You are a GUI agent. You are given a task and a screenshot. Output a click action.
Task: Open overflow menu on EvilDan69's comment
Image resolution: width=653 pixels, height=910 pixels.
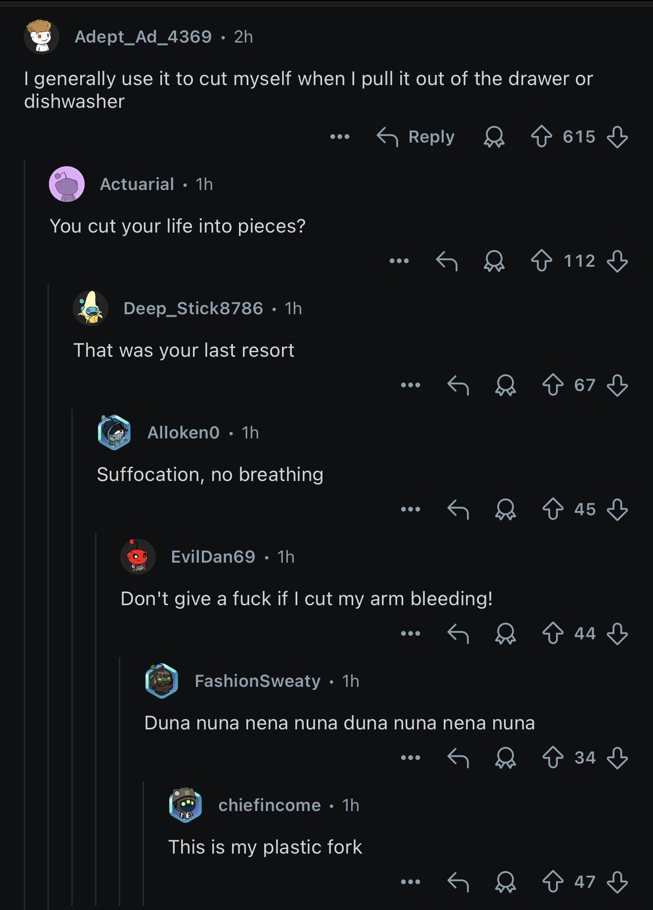tap(411, 633)
